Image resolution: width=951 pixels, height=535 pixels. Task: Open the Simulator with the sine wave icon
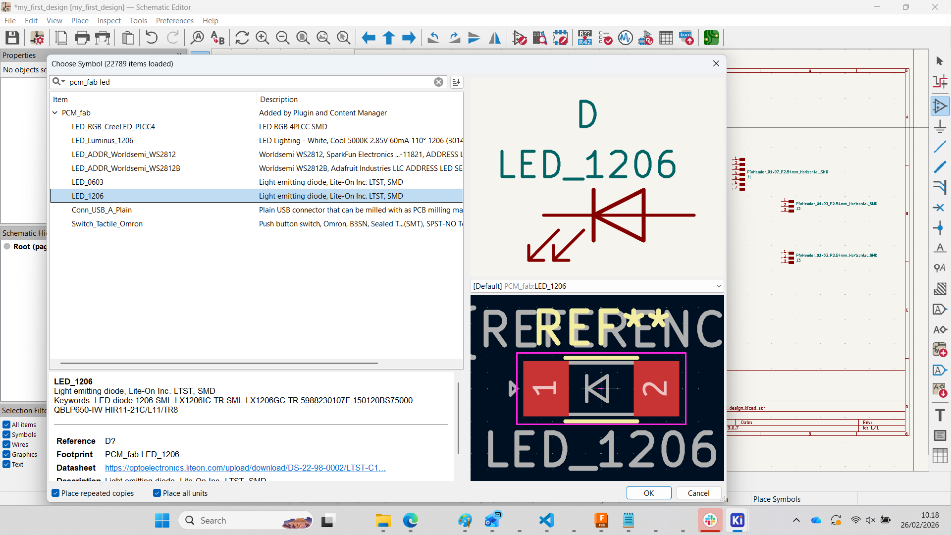(626, 37)
